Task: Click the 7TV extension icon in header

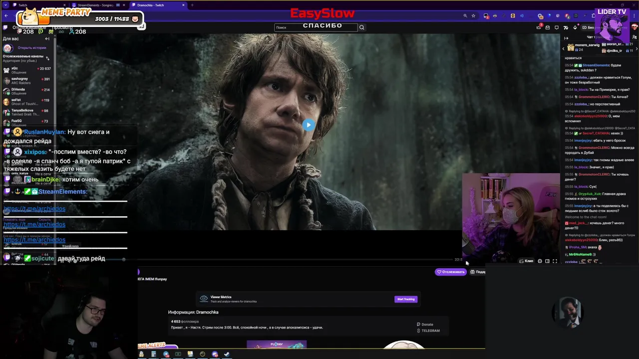Action: (566, 27)
